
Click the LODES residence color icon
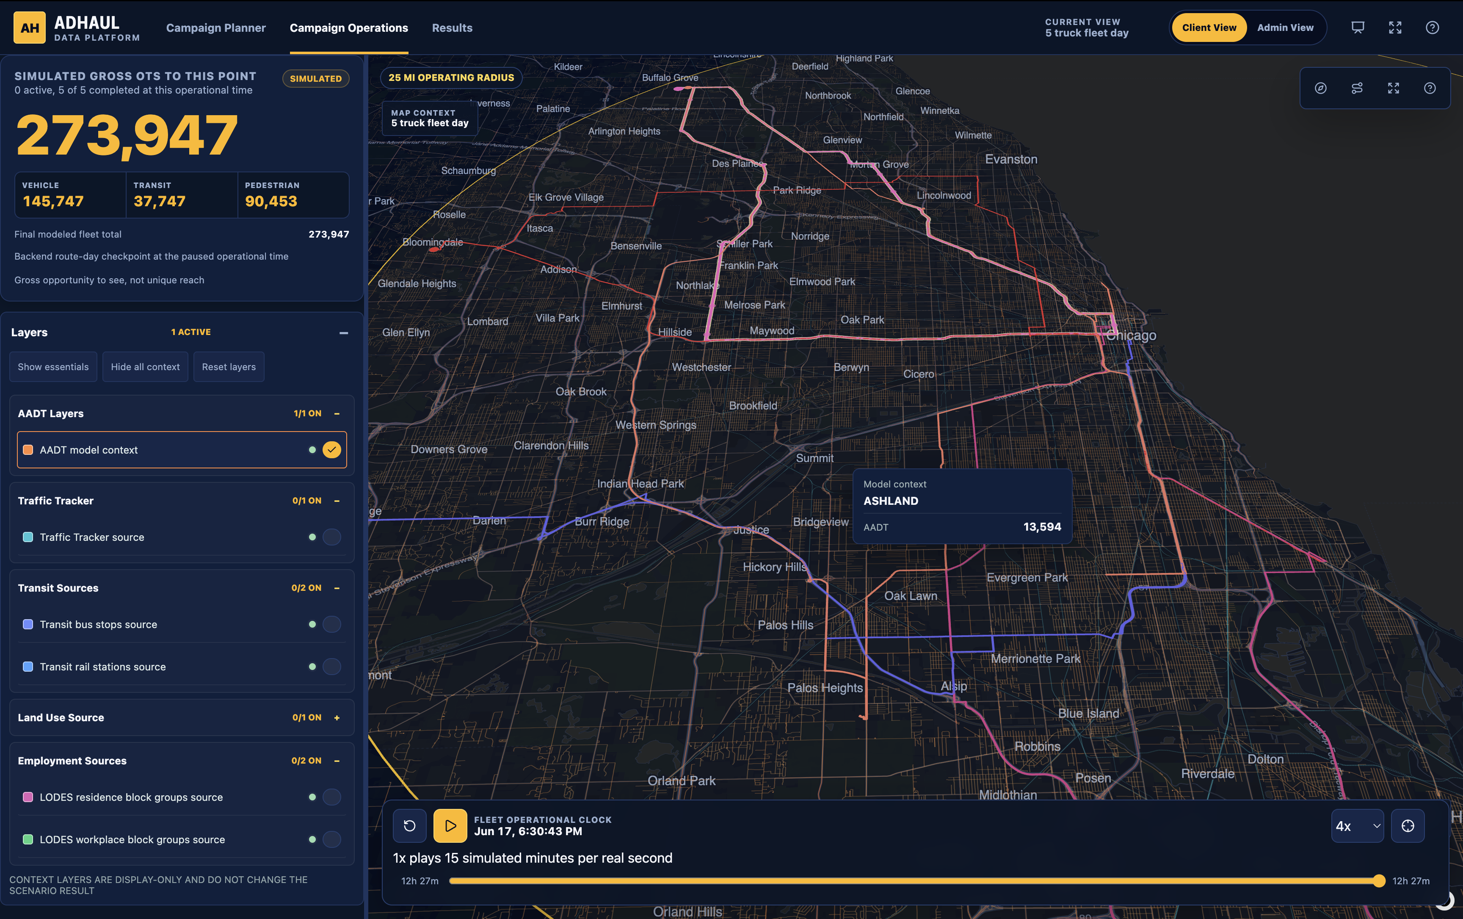click(28, 797)
